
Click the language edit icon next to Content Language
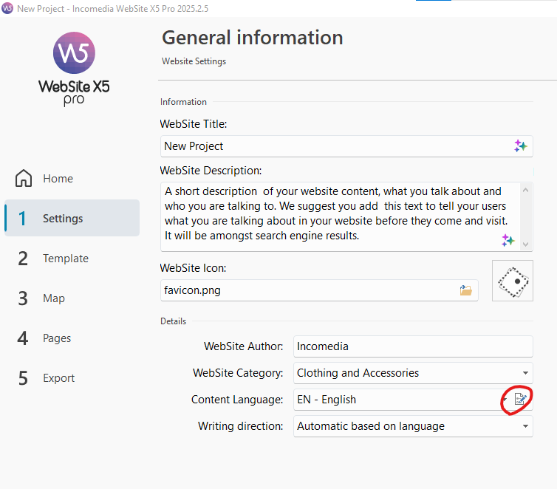[520, 399]
